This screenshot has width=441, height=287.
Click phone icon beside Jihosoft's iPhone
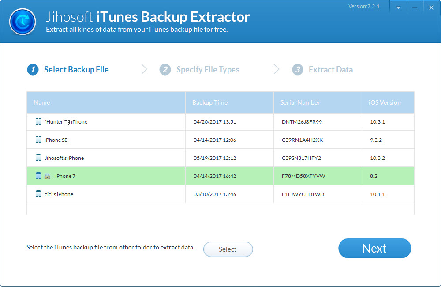click(x=38, y=158)
